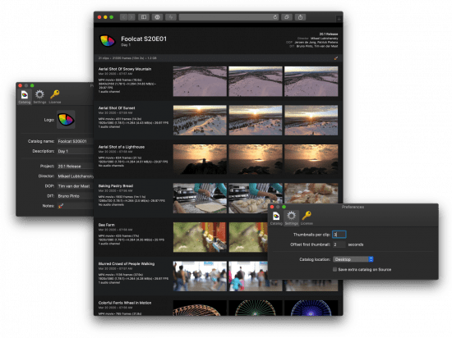Open second thumbnail of Aerial Shot Of Sunset
Viewport: 452px width, 338px height.
tap(256, 121)
